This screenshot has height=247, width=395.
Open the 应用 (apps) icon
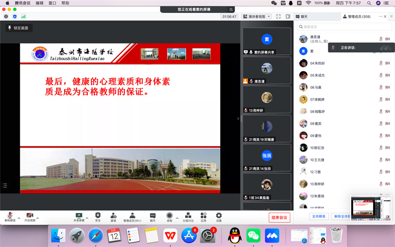[203, 216]
